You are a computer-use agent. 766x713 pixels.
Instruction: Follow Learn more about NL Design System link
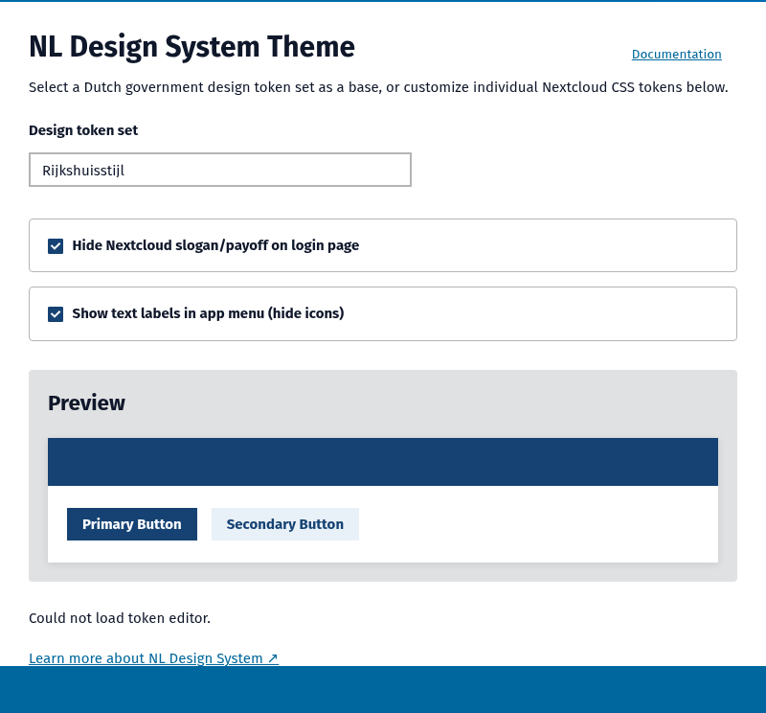coord(153,658)
